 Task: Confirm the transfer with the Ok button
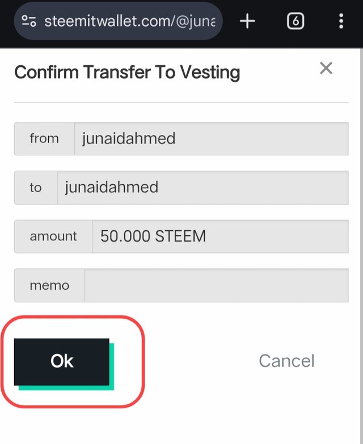[x=61, y=362]
